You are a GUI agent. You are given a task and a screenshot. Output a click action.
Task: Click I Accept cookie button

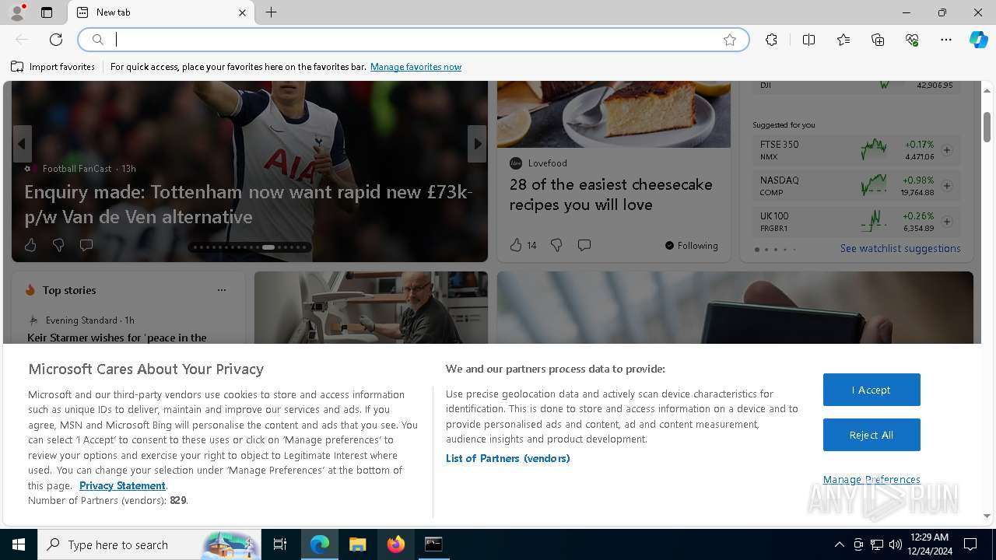pyautogui.click(x=871, y=390)
